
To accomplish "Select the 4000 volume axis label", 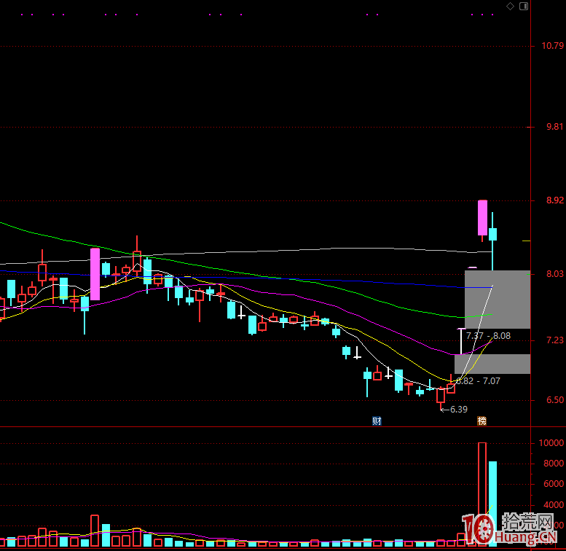I will (554, 505).
